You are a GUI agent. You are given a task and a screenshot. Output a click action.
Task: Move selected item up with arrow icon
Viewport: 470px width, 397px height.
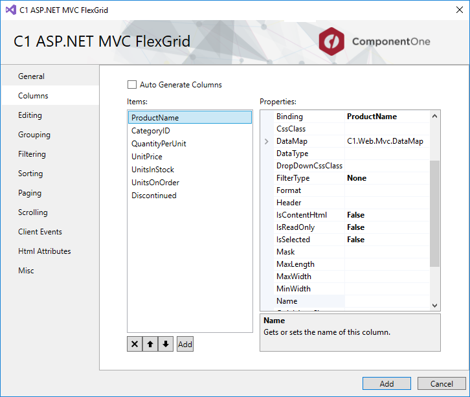[x=150, y=345]
